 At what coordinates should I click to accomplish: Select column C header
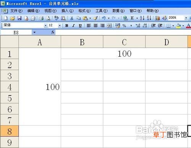coord(124,42)
